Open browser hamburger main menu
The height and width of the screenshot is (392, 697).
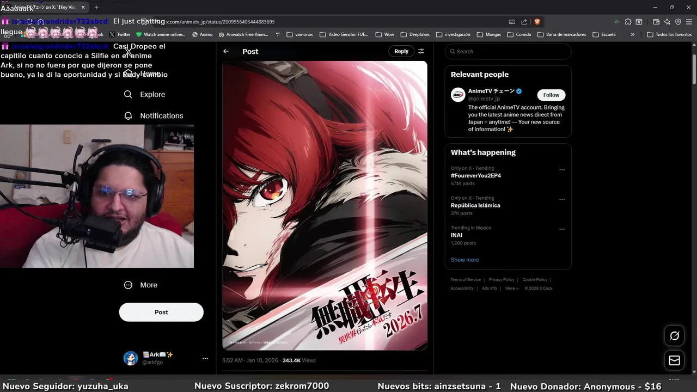tap(689, 22)
